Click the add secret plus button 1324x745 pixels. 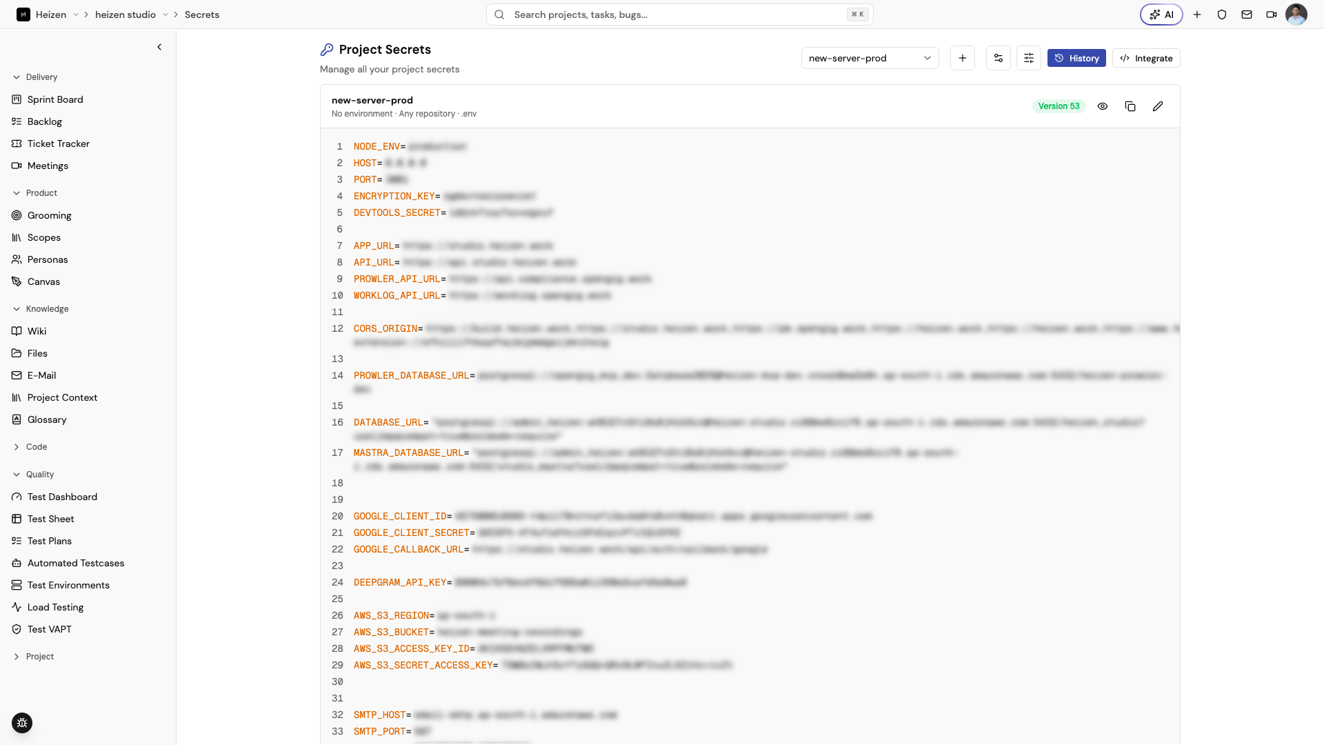pos(963,58)
